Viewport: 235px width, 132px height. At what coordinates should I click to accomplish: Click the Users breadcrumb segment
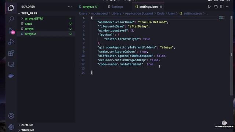coord(83,13)
